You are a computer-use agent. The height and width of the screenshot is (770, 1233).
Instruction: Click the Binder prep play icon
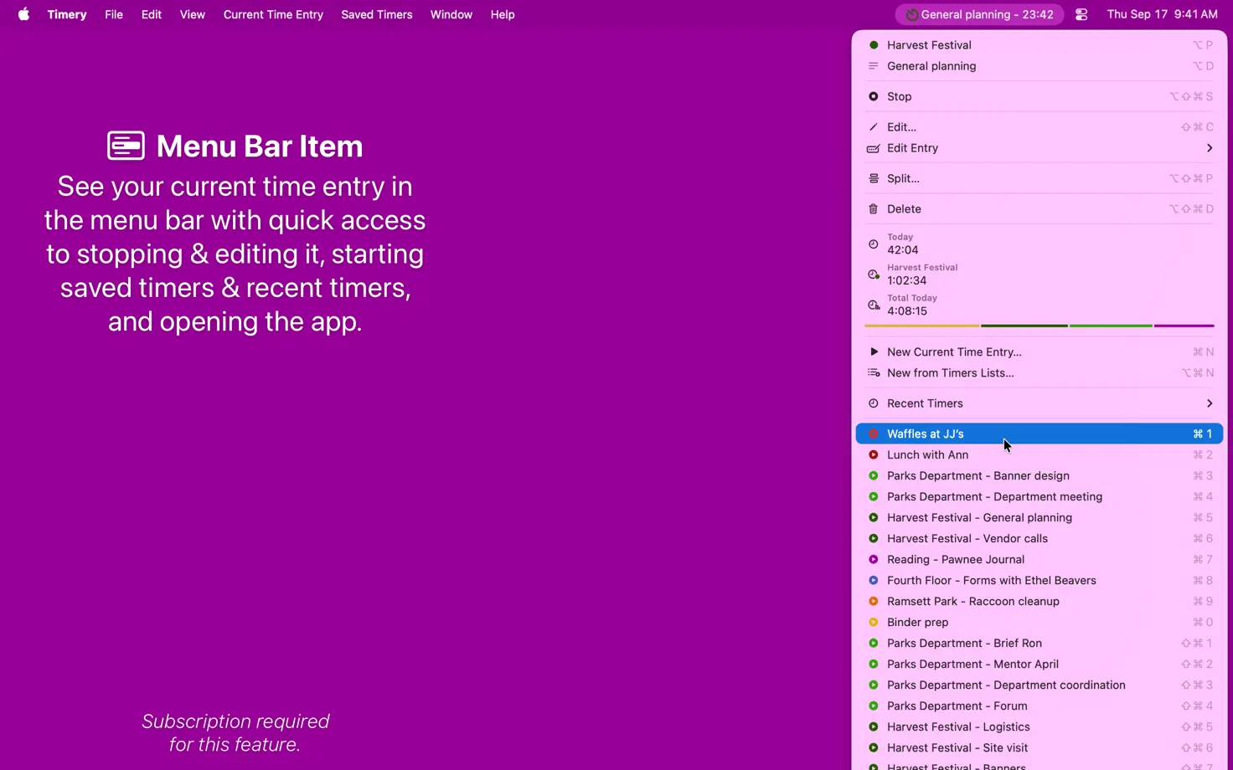click(x=873, y=622)
